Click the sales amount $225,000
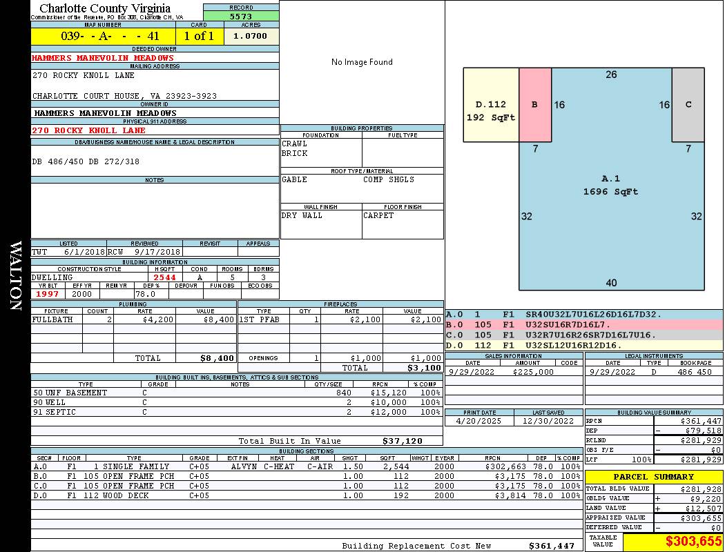 [x=533, y=372]
